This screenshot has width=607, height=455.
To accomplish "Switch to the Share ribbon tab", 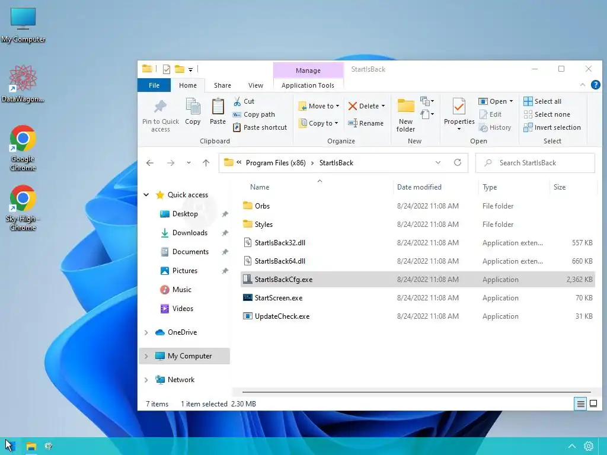I will [223, 85].
